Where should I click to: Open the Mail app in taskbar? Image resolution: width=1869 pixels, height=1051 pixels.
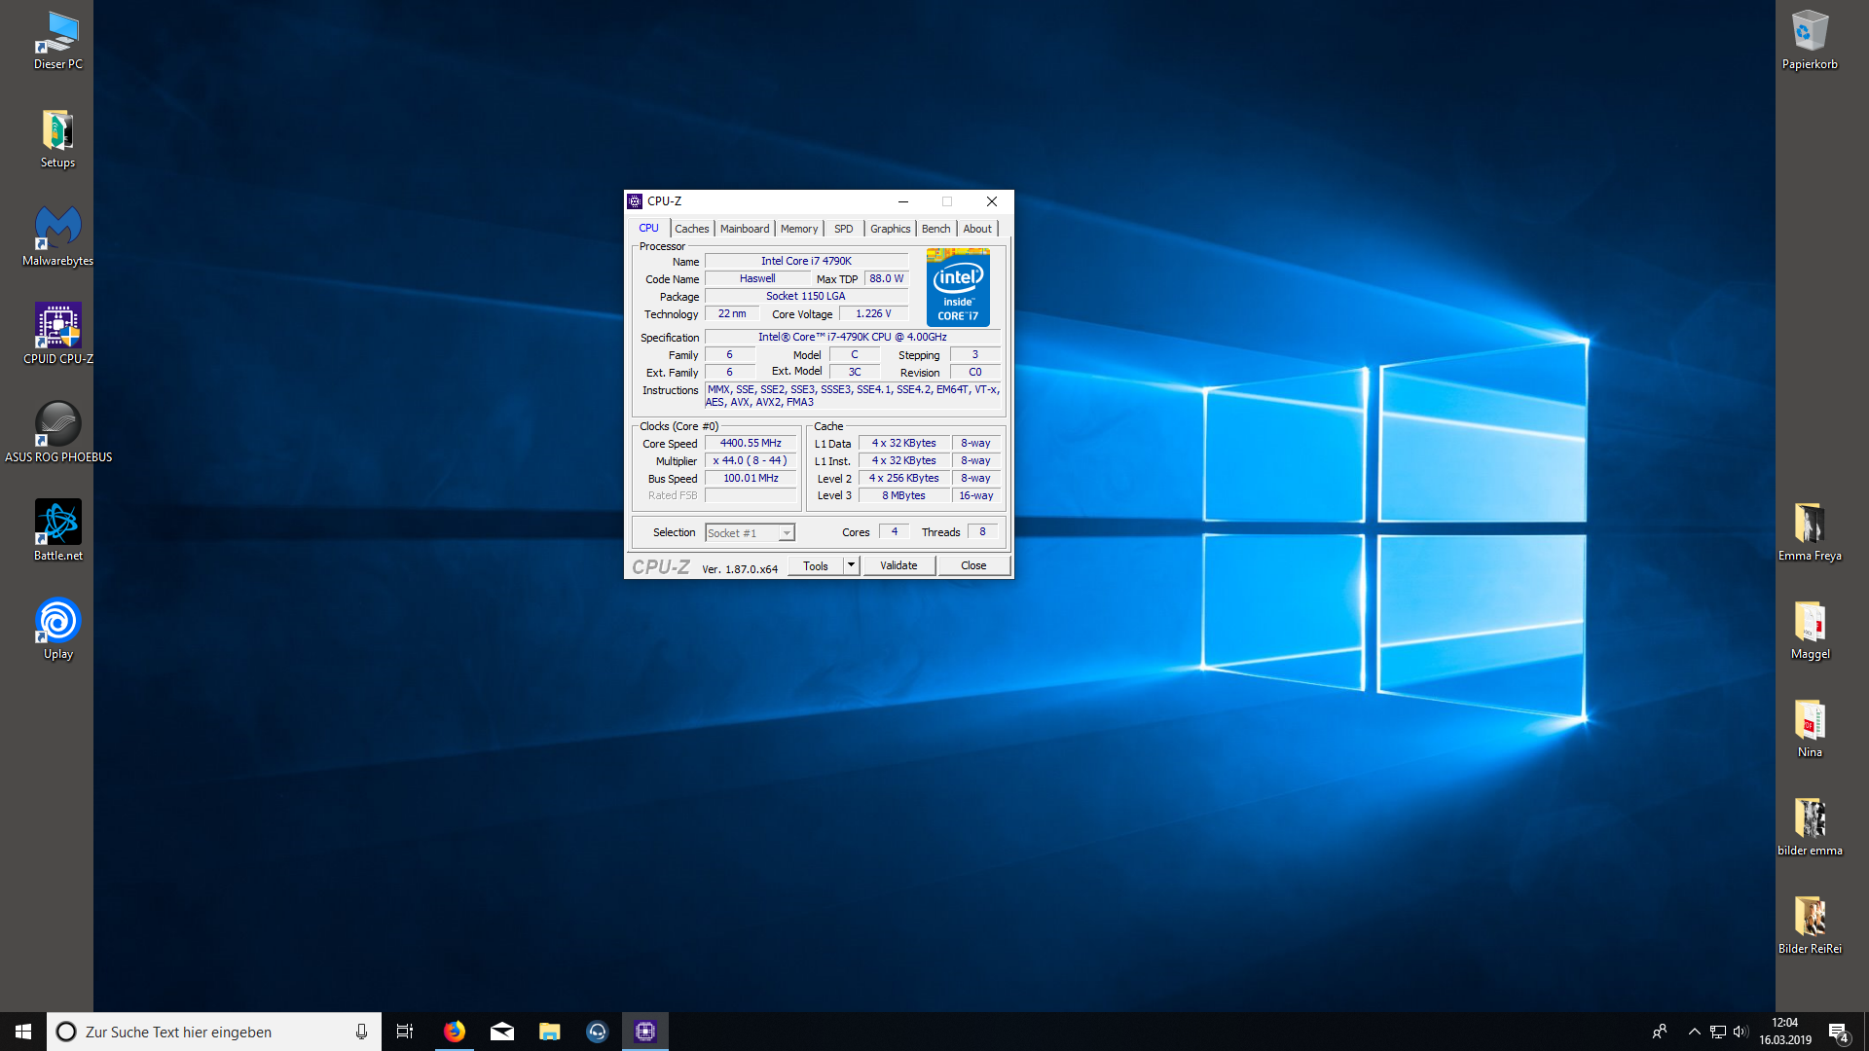point(502,1032)
